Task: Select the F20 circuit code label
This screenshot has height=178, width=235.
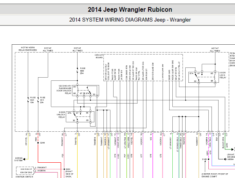Action: click(x=63, y=156)
